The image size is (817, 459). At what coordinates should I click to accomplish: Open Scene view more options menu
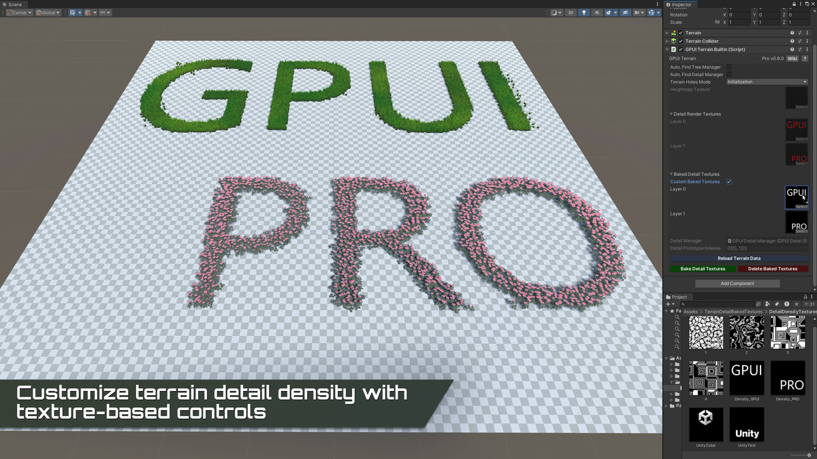[x=658, y=4]
